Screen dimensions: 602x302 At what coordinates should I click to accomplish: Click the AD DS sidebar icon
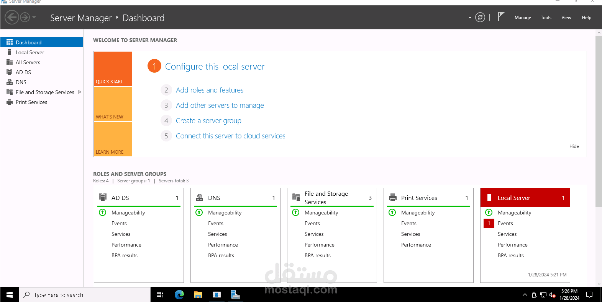[10, 72]
